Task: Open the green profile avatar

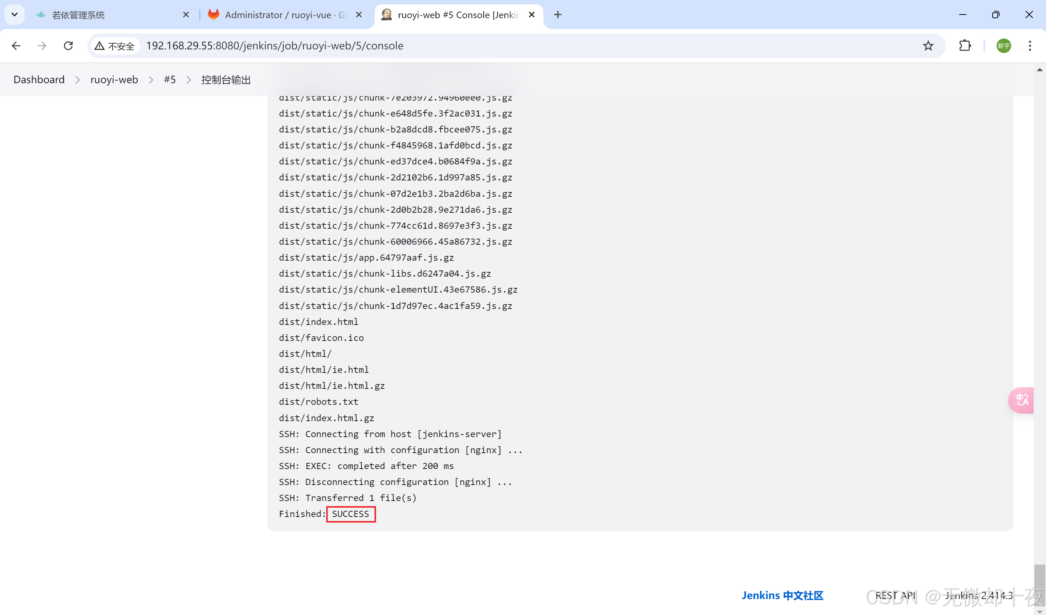Action: pos(1004,46)
